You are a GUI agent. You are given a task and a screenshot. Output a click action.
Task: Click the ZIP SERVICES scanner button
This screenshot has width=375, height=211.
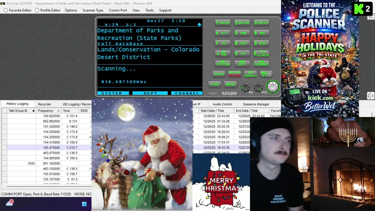pos(250,74)
